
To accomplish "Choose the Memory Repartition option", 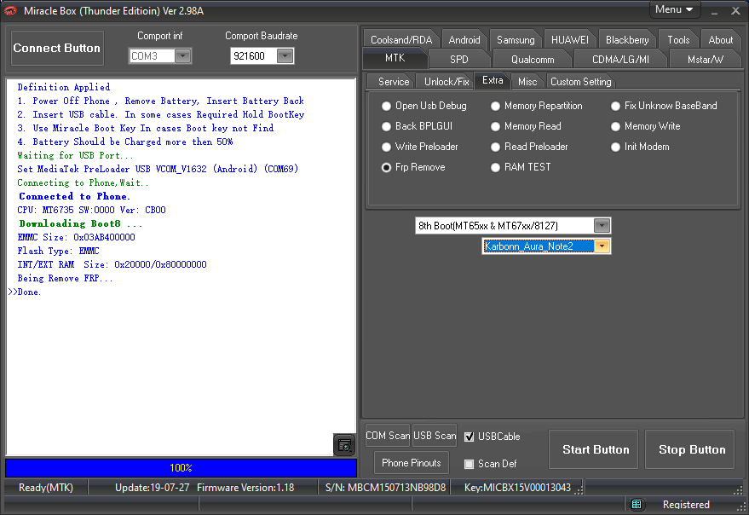I will [537, 106].
